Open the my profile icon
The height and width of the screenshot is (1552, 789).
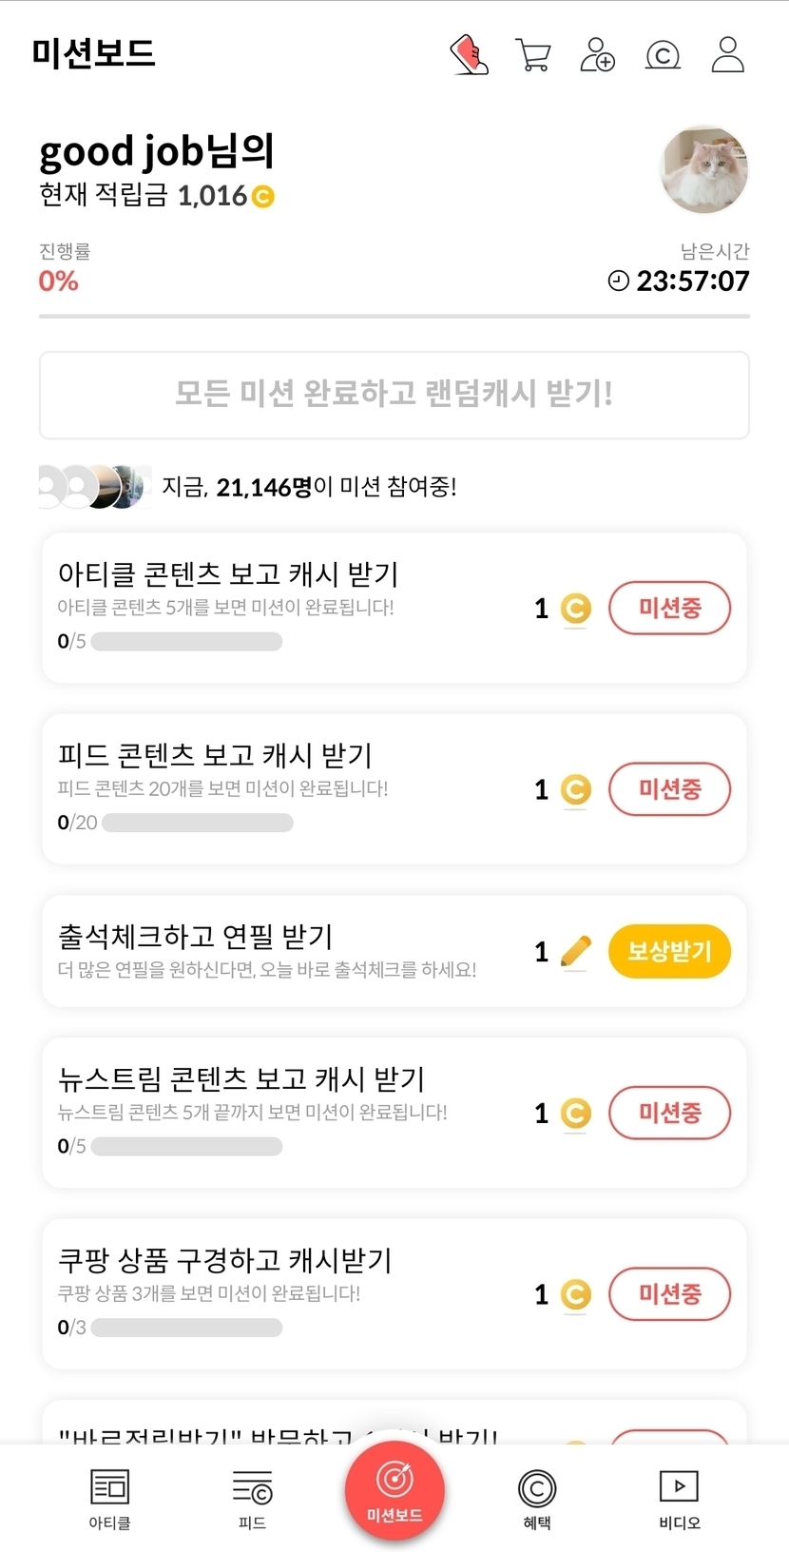[x=728, y=55]
